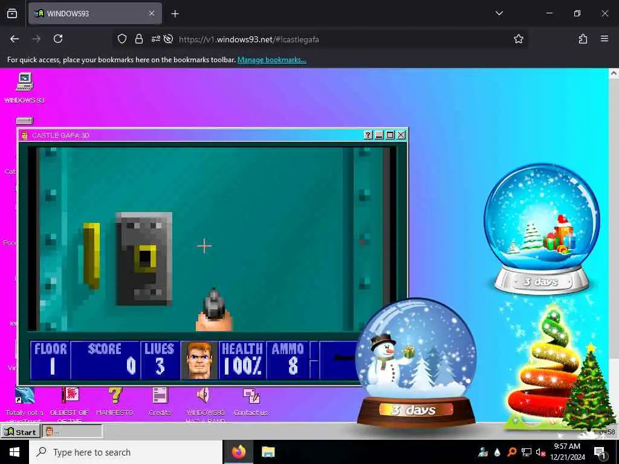
Task: Click the tracking protection shield icon
Action: click(x=122, y=39)
